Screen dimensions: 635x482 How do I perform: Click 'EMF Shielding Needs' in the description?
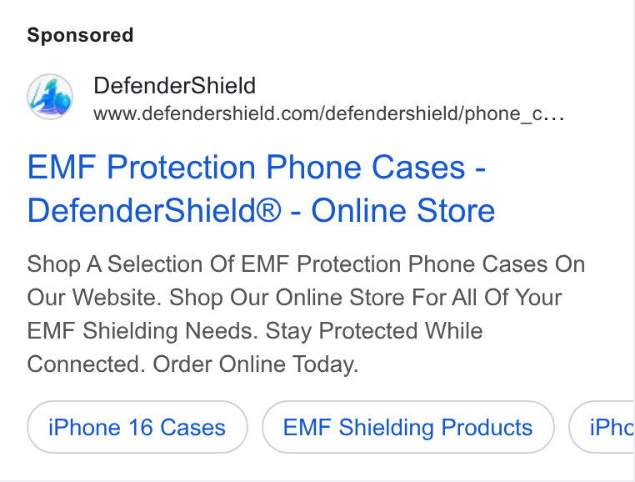pos(142,331)
